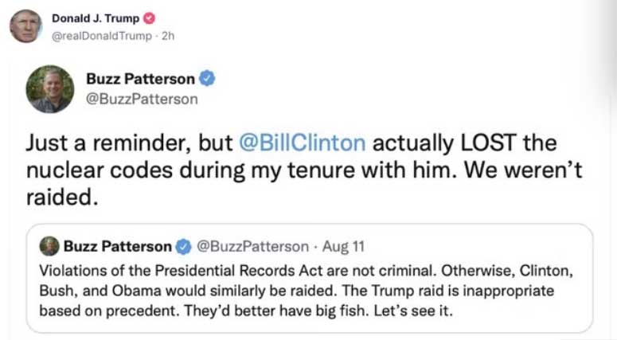This screenshot has height=340, width=617.
Task: Open Buzz Patterson's large profile photo
Action: 49,88
